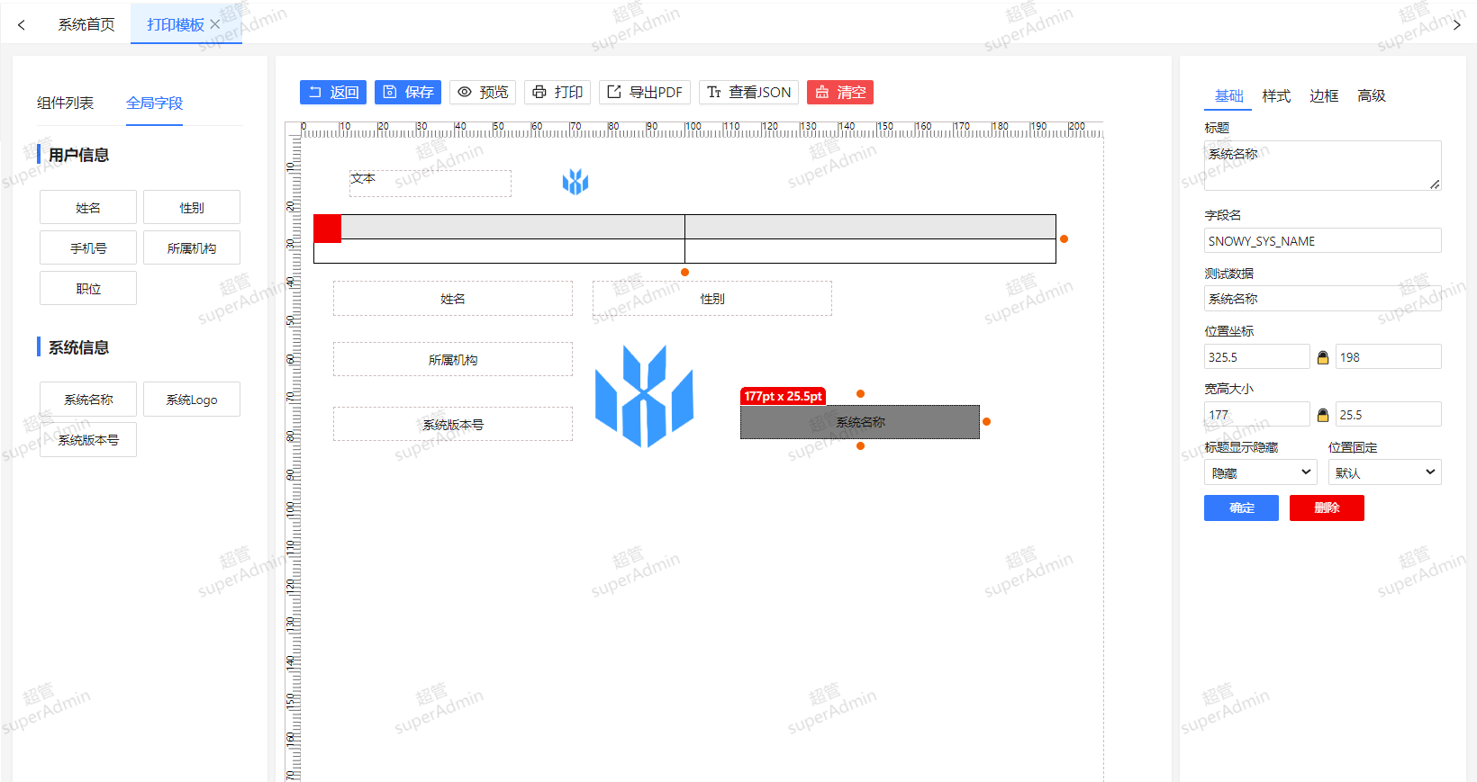Select the gray 系统名称 element on canvas
1477x782 pixels.
point(860,422)
